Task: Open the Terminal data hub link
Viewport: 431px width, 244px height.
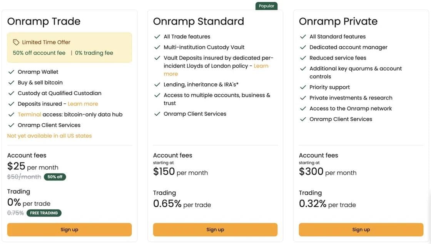Action: click(x=29, y=115)
